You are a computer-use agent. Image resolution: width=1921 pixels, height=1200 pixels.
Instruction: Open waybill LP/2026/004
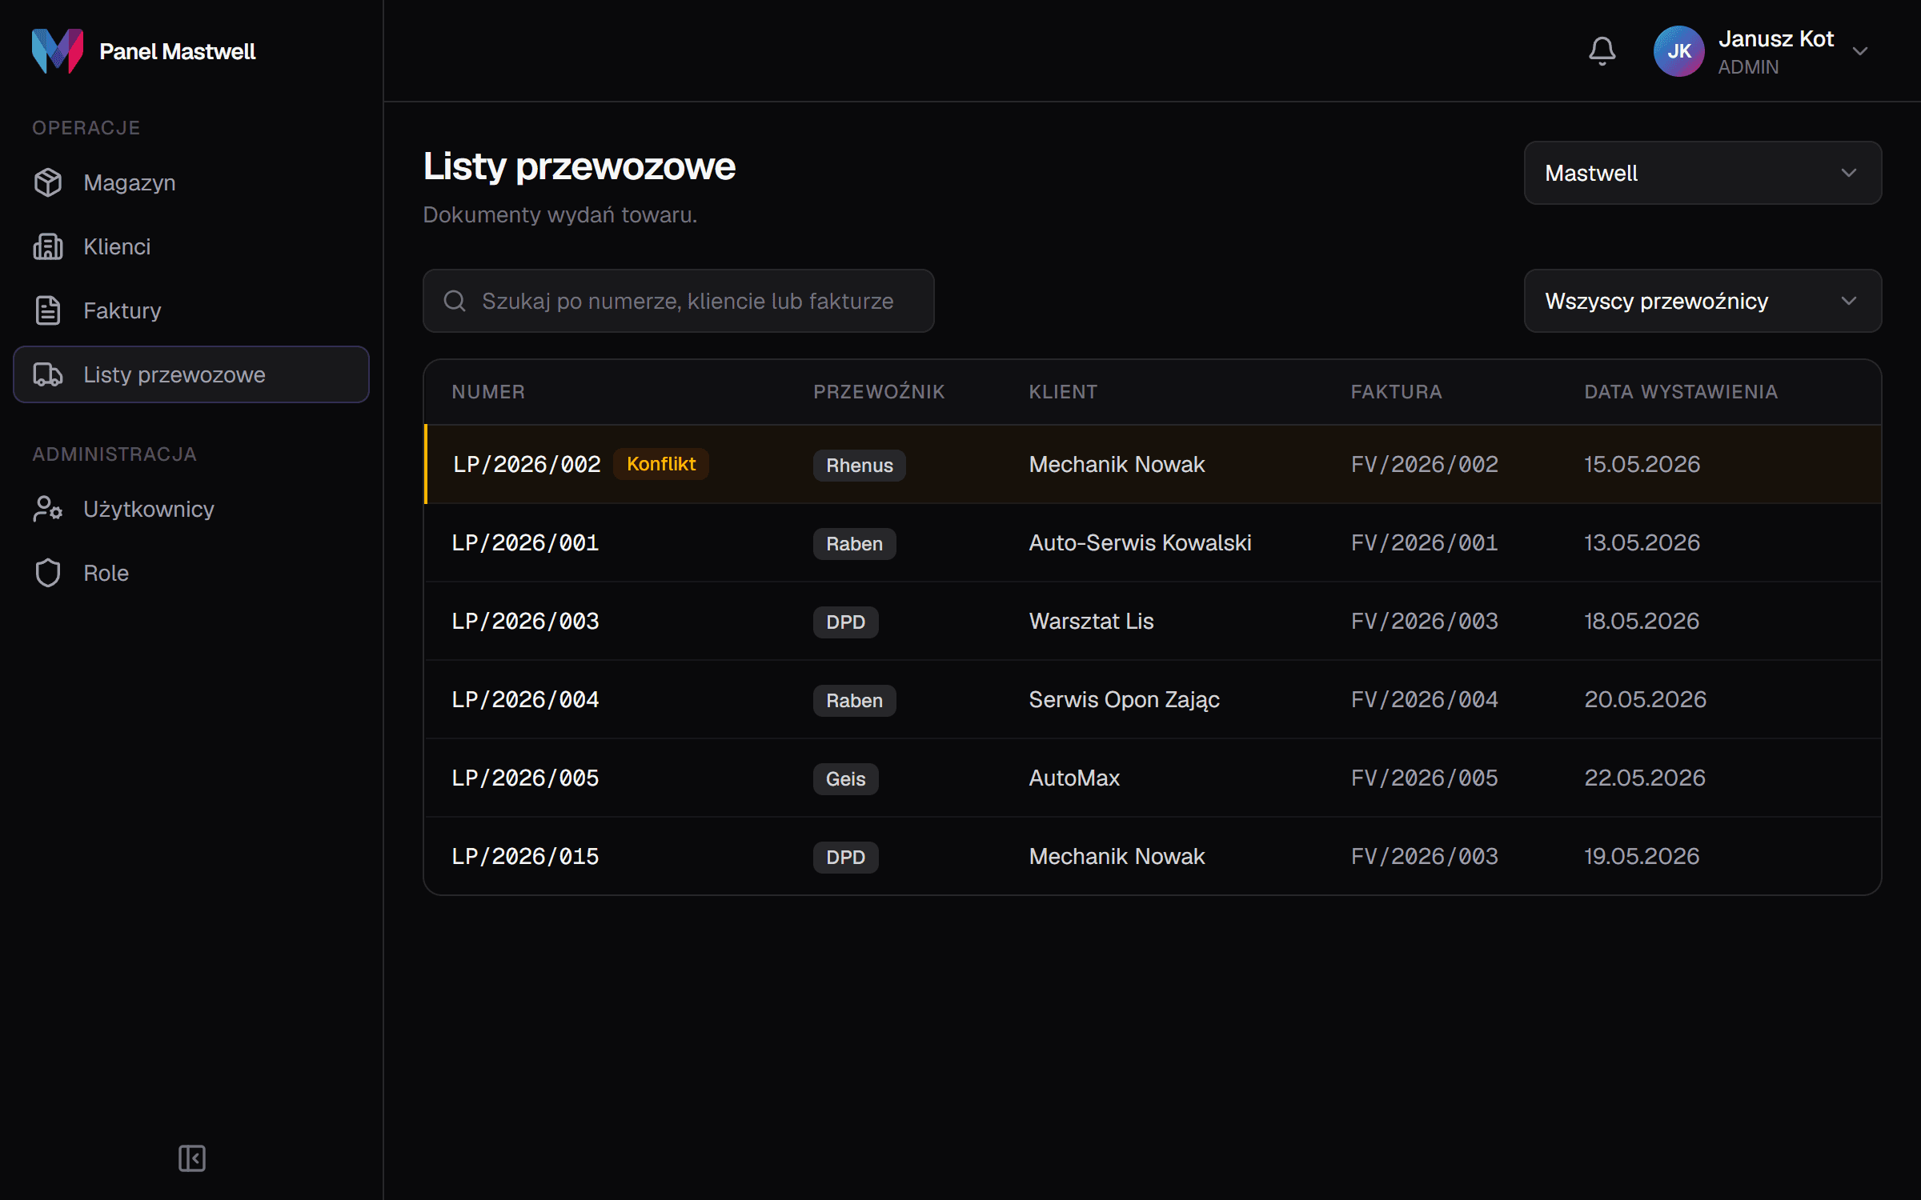[525, 700]
